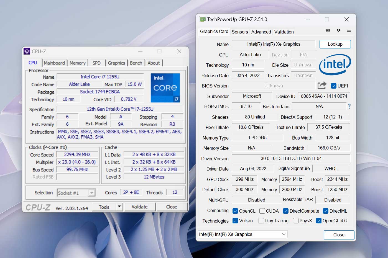Click the Release Date value Jan 4, 2022
Image resolution: width=388 pixels, height=258 pixels.
tap(248, 75)
